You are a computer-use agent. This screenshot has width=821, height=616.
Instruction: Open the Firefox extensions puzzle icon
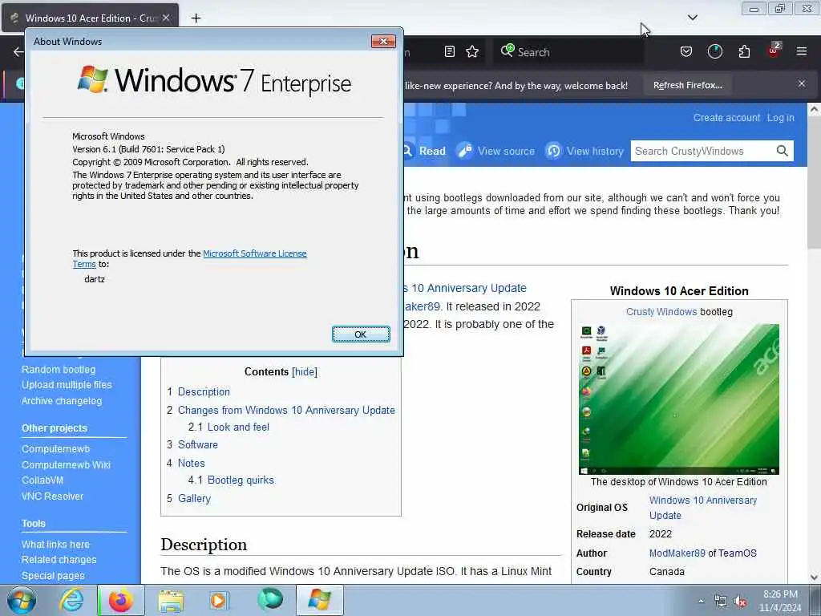(744, 51)
